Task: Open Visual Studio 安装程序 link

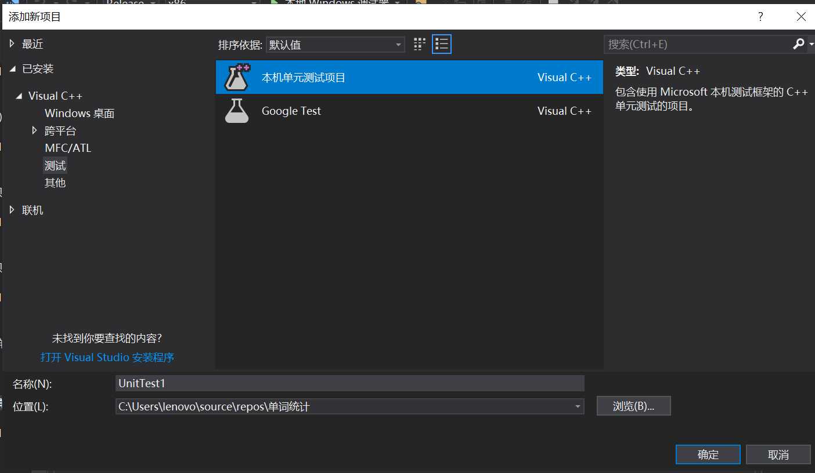Action: point(107,358)
